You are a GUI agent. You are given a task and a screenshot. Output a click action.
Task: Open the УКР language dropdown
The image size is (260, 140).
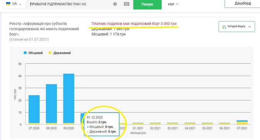click(173, 4)
